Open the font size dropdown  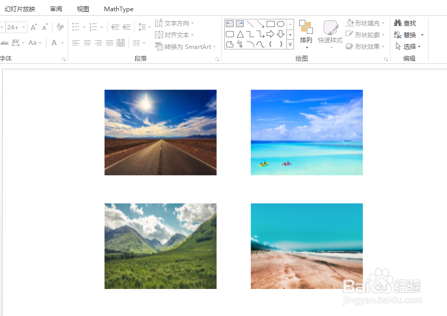coord(22,27)
